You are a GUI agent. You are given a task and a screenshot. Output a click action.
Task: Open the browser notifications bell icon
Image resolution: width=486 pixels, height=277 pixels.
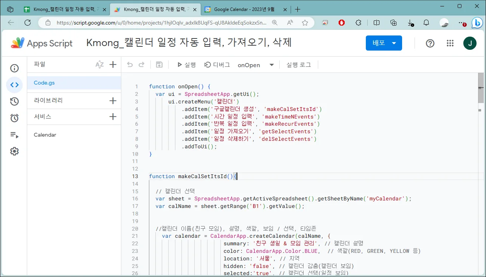click(x=426, y=23)
